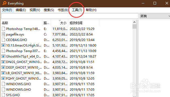170x97 pixels.
Task: Click the DEEP_GHOST_WIN10 file icon
Action: (3, 68)
